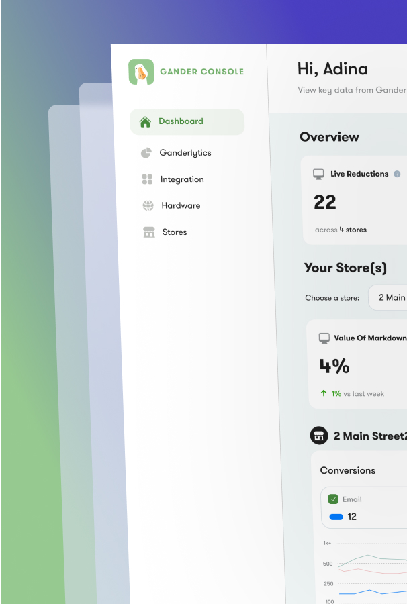The height and width of the screenshot is (604, 407).
Task: Expand the Choose a store dropdown
Action: 388,297
